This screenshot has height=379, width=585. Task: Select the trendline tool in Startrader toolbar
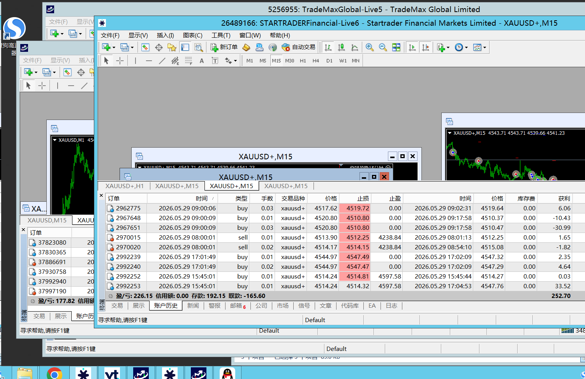[x=162, y=60]
